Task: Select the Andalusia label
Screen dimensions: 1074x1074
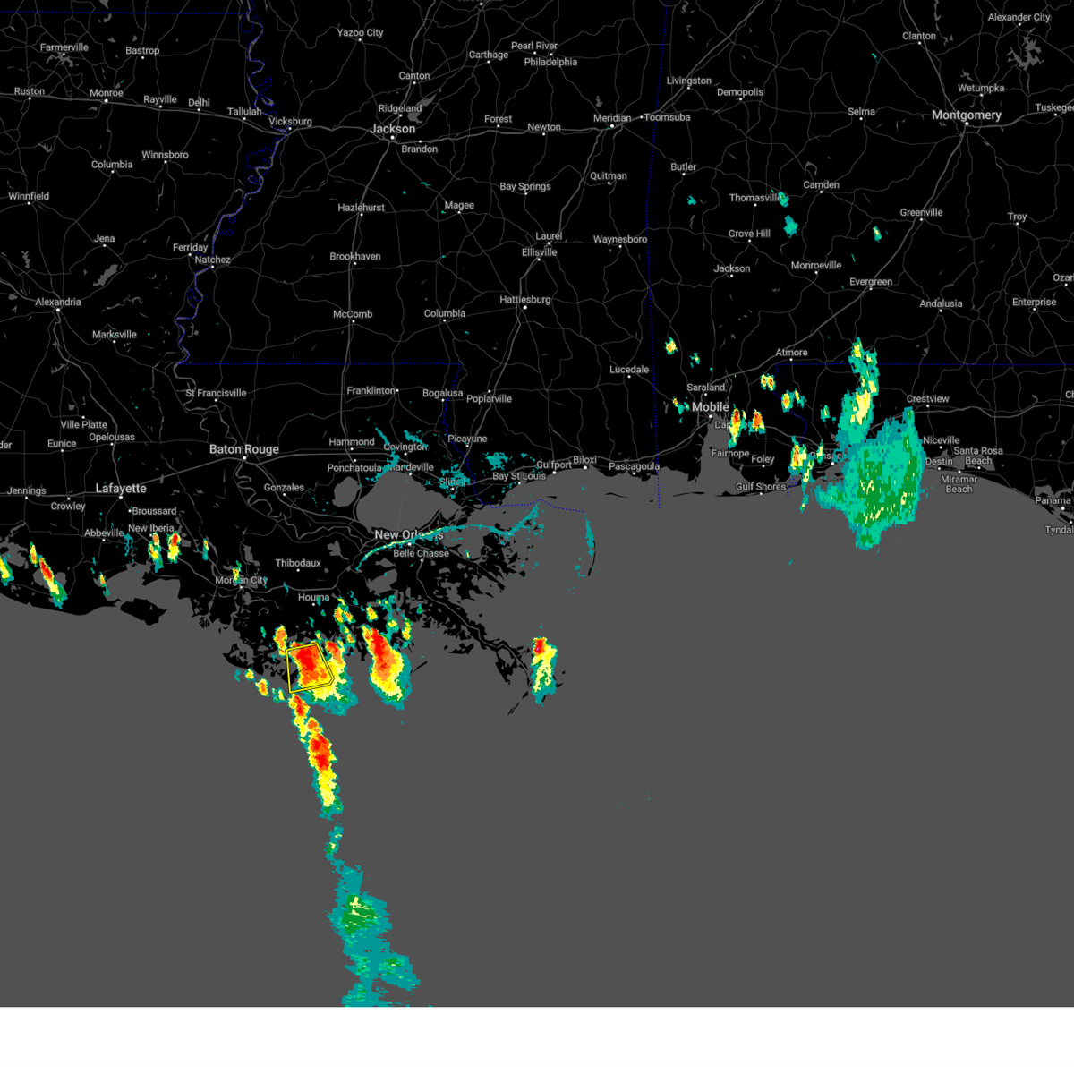Action: point(941,304)
